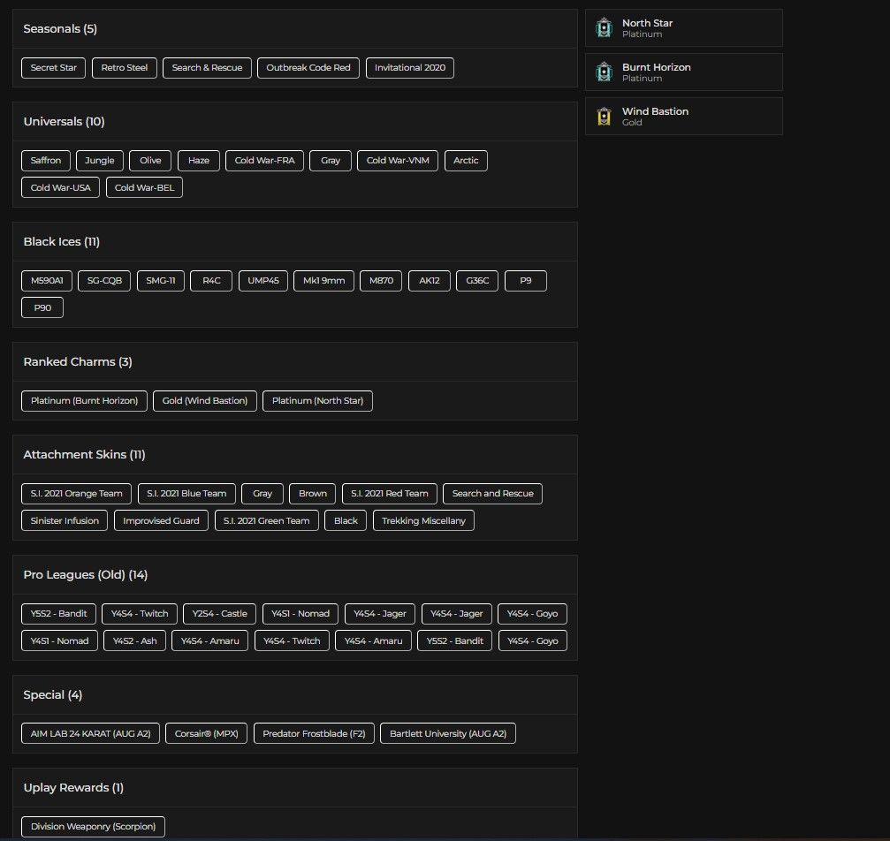Select the SMG-11 Black Ice tag
Viewport: 890px width, 841px height.
(161, 281)
